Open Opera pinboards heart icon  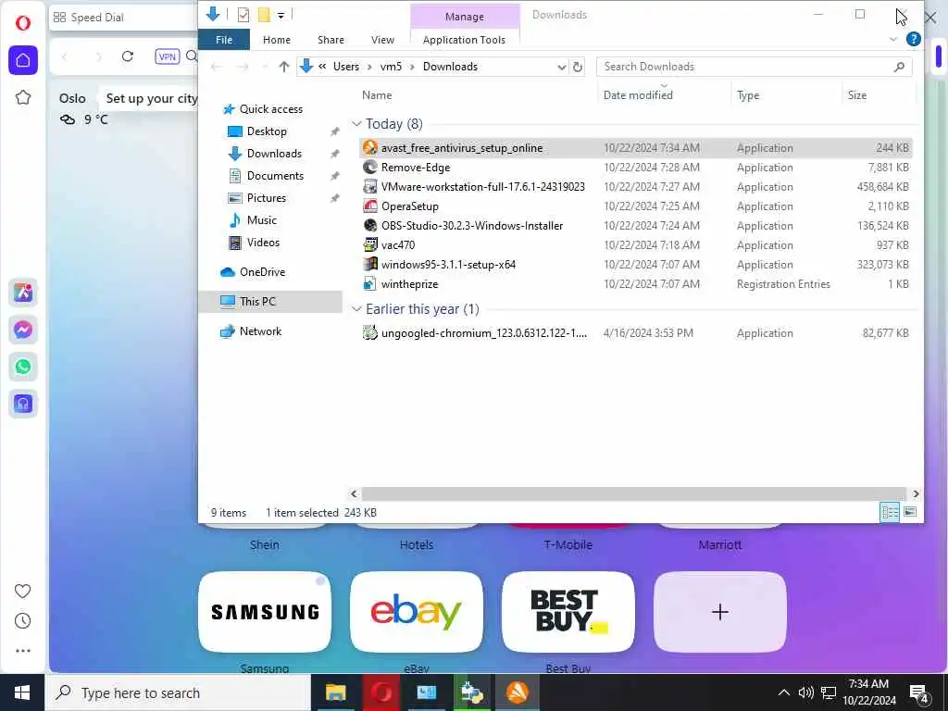coord(22,591)
